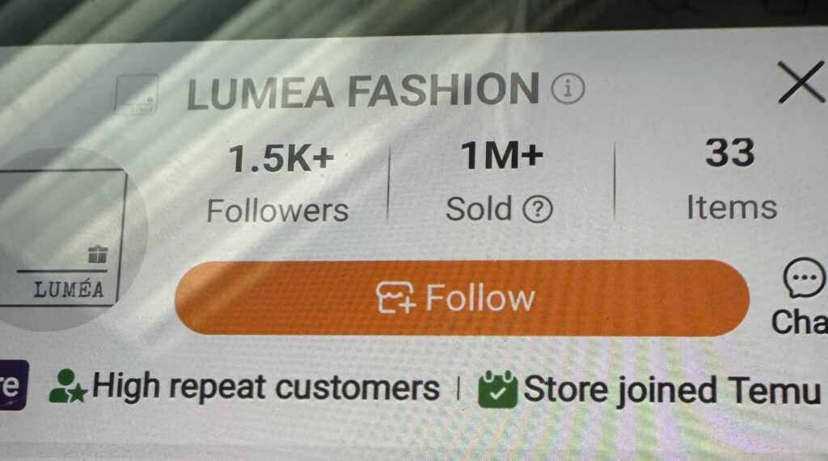Select the High repeat customers label
Screen dimensions: 828x461
pyautogui.click(x=265, y=388)
